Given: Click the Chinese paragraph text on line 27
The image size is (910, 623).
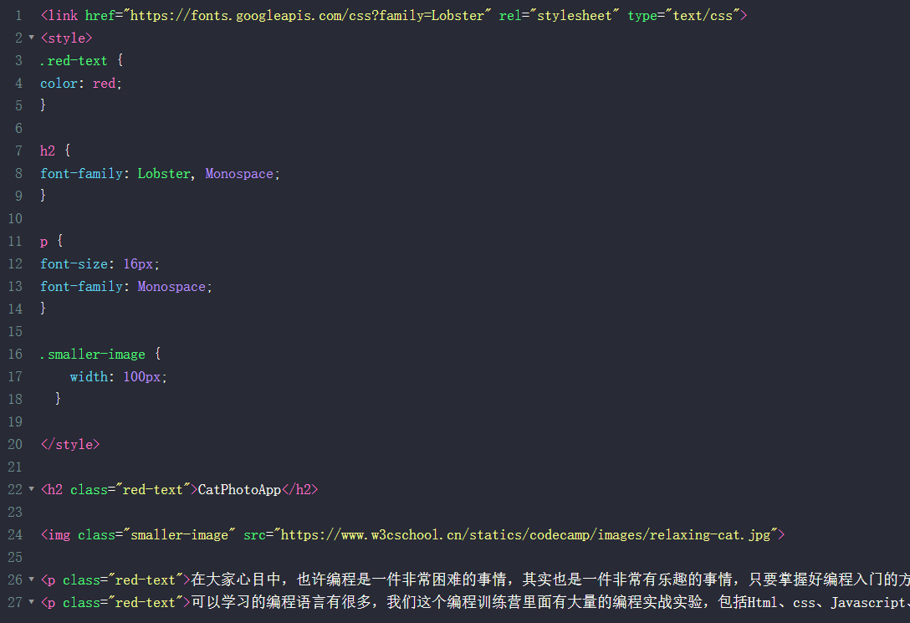Looking at the screenshot, I should point(550,602).
